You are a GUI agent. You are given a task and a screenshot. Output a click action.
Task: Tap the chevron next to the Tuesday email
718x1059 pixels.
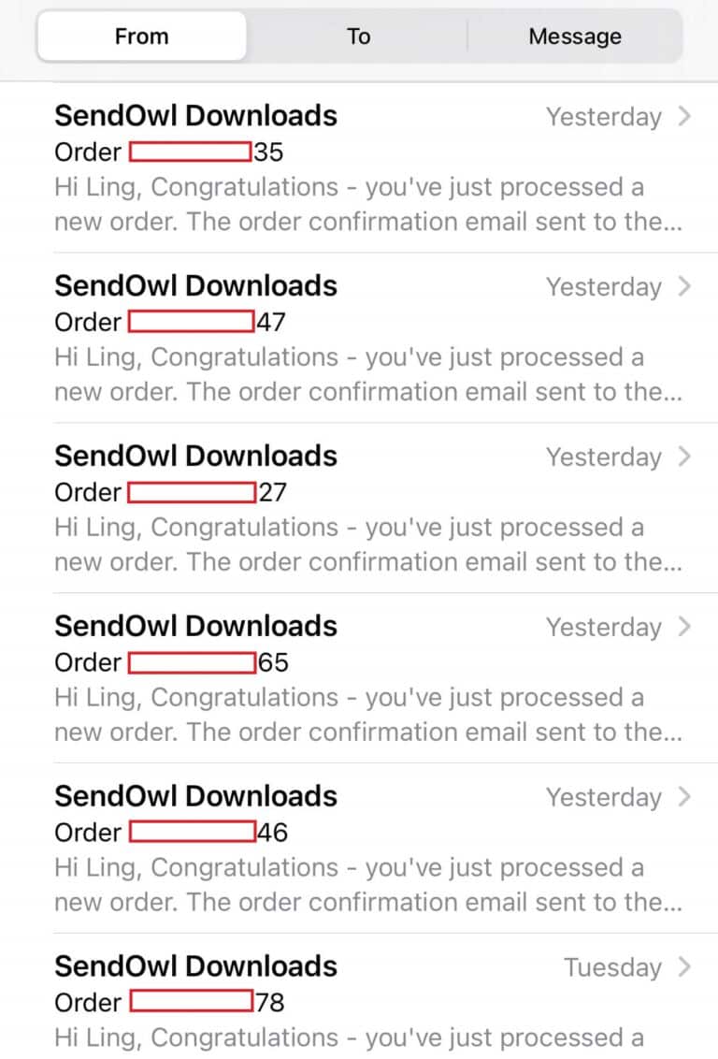(x=684, y=967)
